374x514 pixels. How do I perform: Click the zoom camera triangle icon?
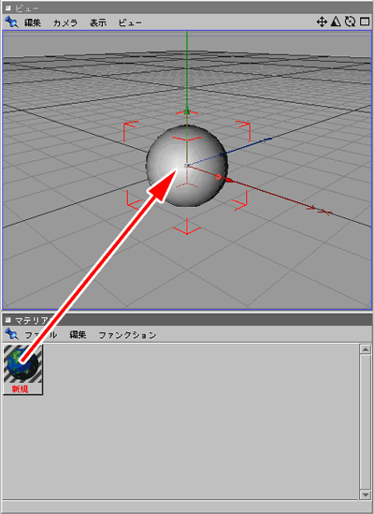click(x=336, y=22)
